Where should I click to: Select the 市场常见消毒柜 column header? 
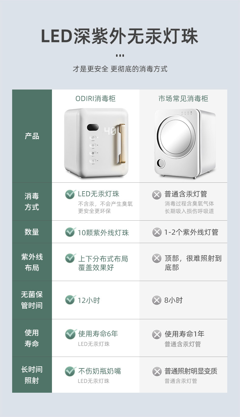(183, 99)
